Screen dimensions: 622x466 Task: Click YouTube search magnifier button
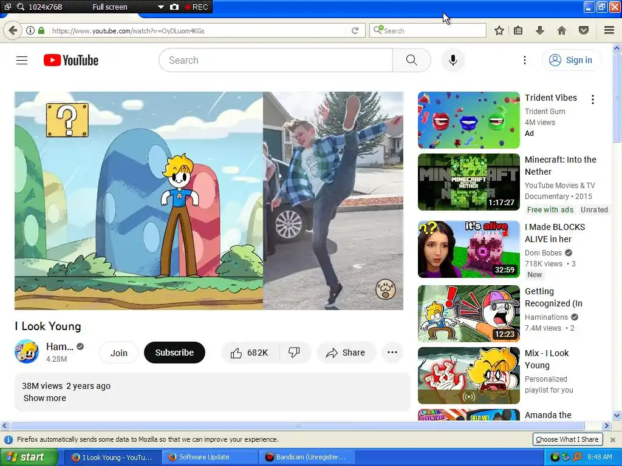[412, 60]
